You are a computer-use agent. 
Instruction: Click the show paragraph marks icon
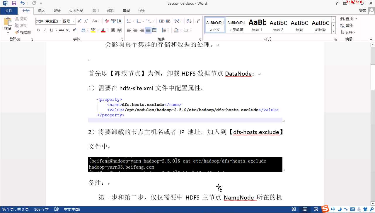click(x=198, y=21)
